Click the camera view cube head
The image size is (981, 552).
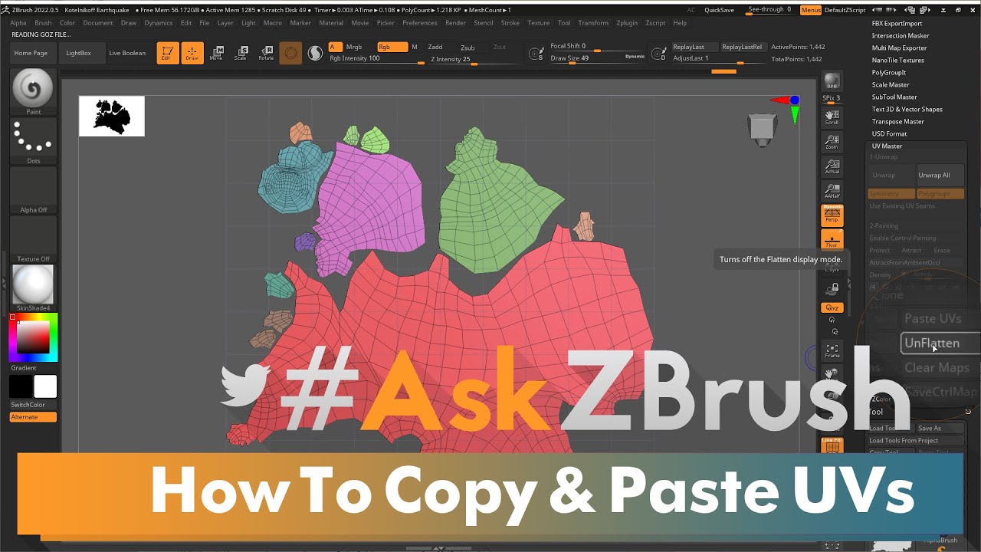click(x=763, y=129)
